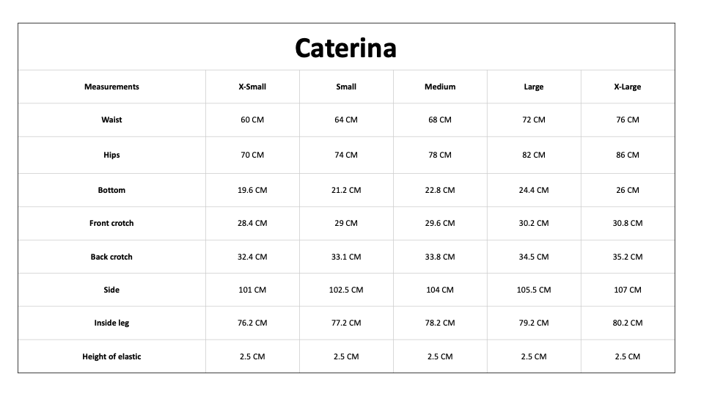Select the 60 CM waist cell
Screen dimensions: 704x396
(252, 120)
